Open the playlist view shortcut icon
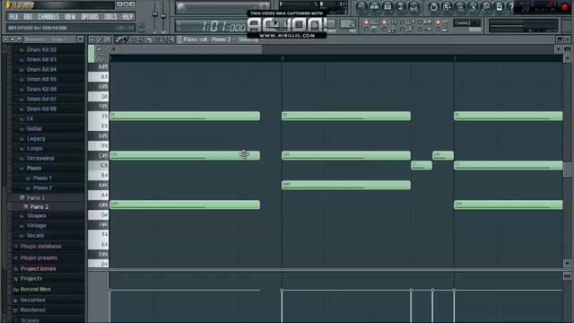 coord(361,7)
